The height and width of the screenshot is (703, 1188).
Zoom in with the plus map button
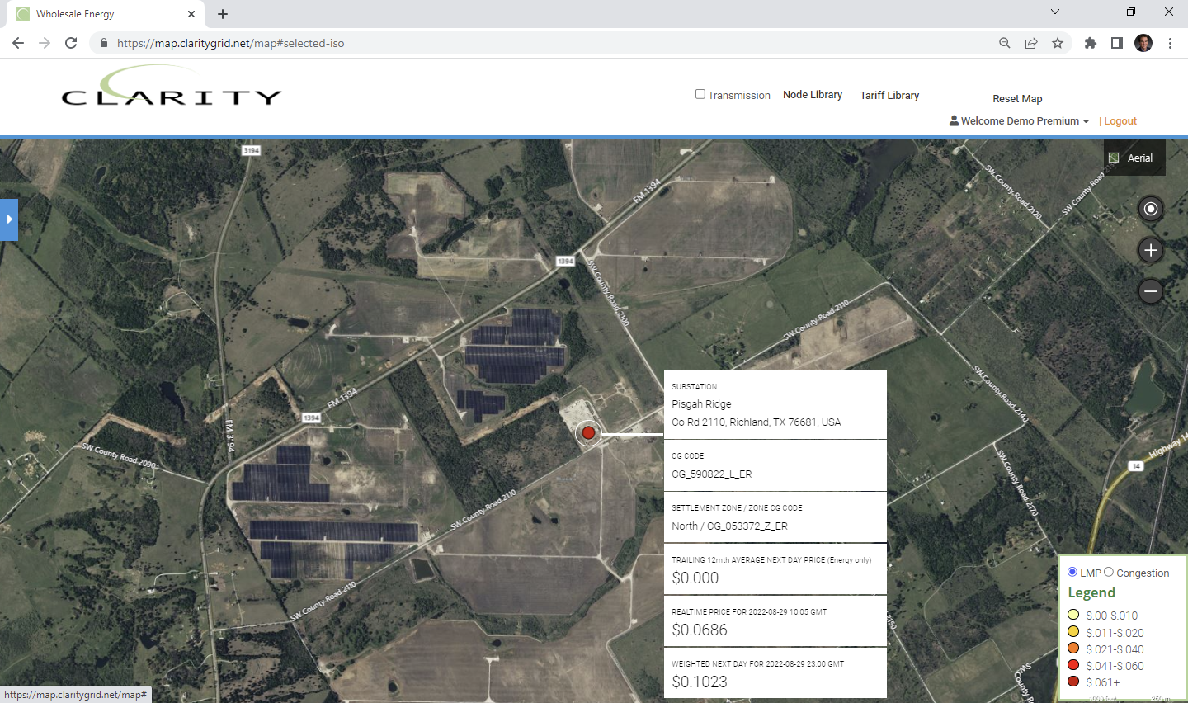[x=1150, y=250]
